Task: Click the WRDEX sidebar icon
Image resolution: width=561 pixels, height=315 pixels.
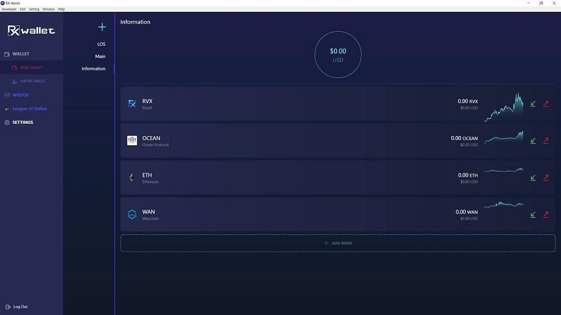Action: point(7,95)
